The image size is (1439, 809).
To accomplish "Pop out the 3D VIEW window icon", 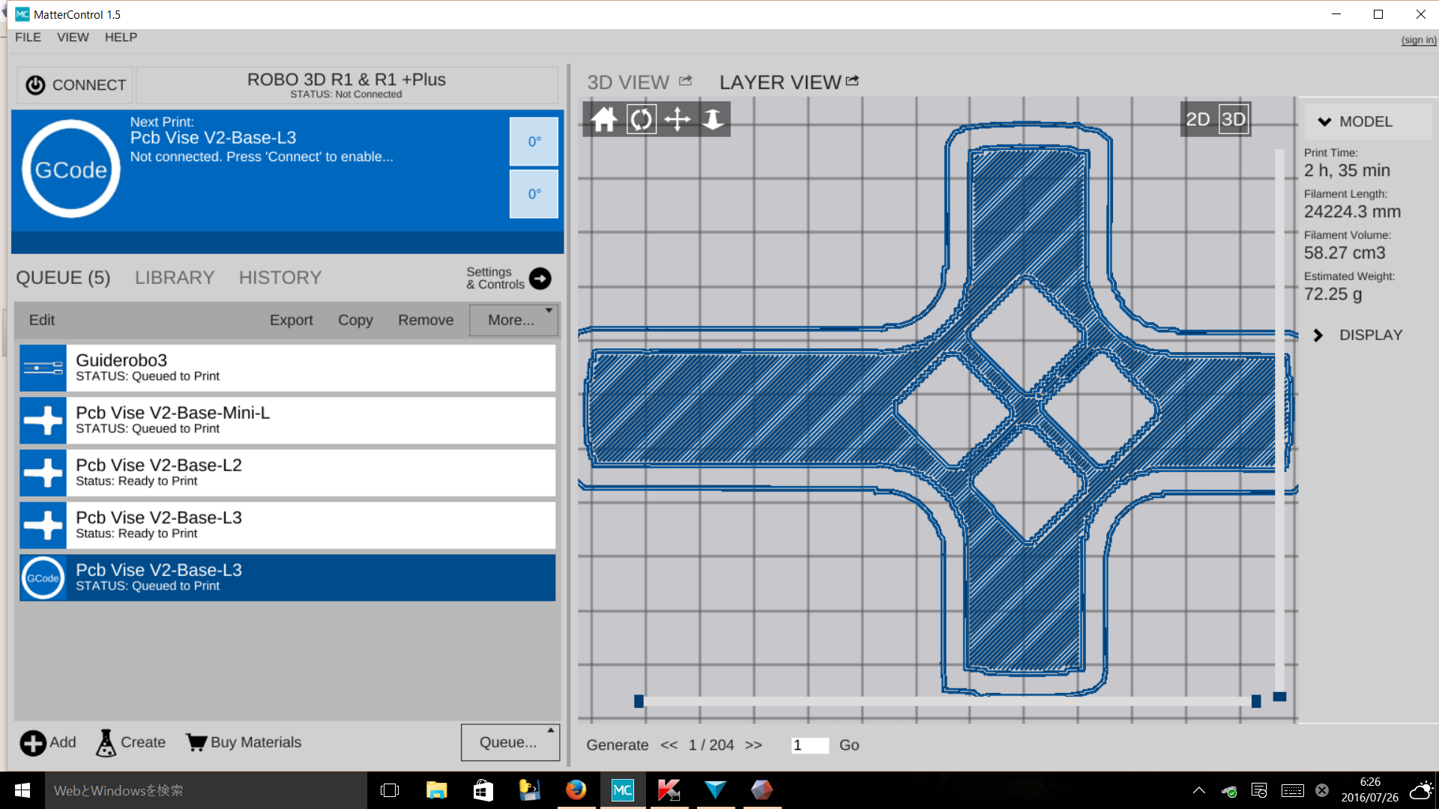I will [x=686, y=81].
